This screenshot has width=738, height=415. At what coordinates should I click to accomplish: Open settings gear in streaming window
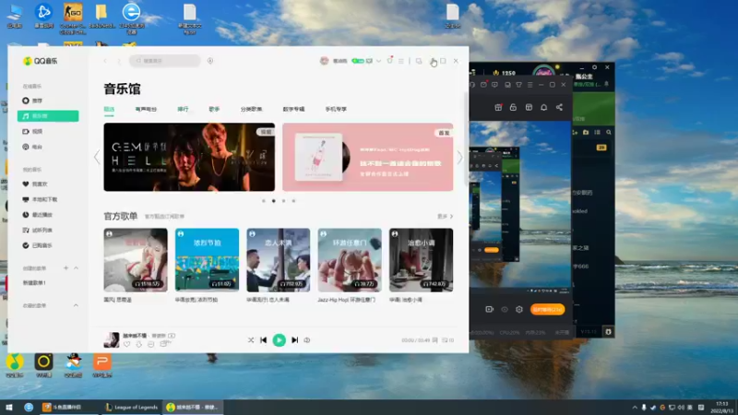point(519,309)
